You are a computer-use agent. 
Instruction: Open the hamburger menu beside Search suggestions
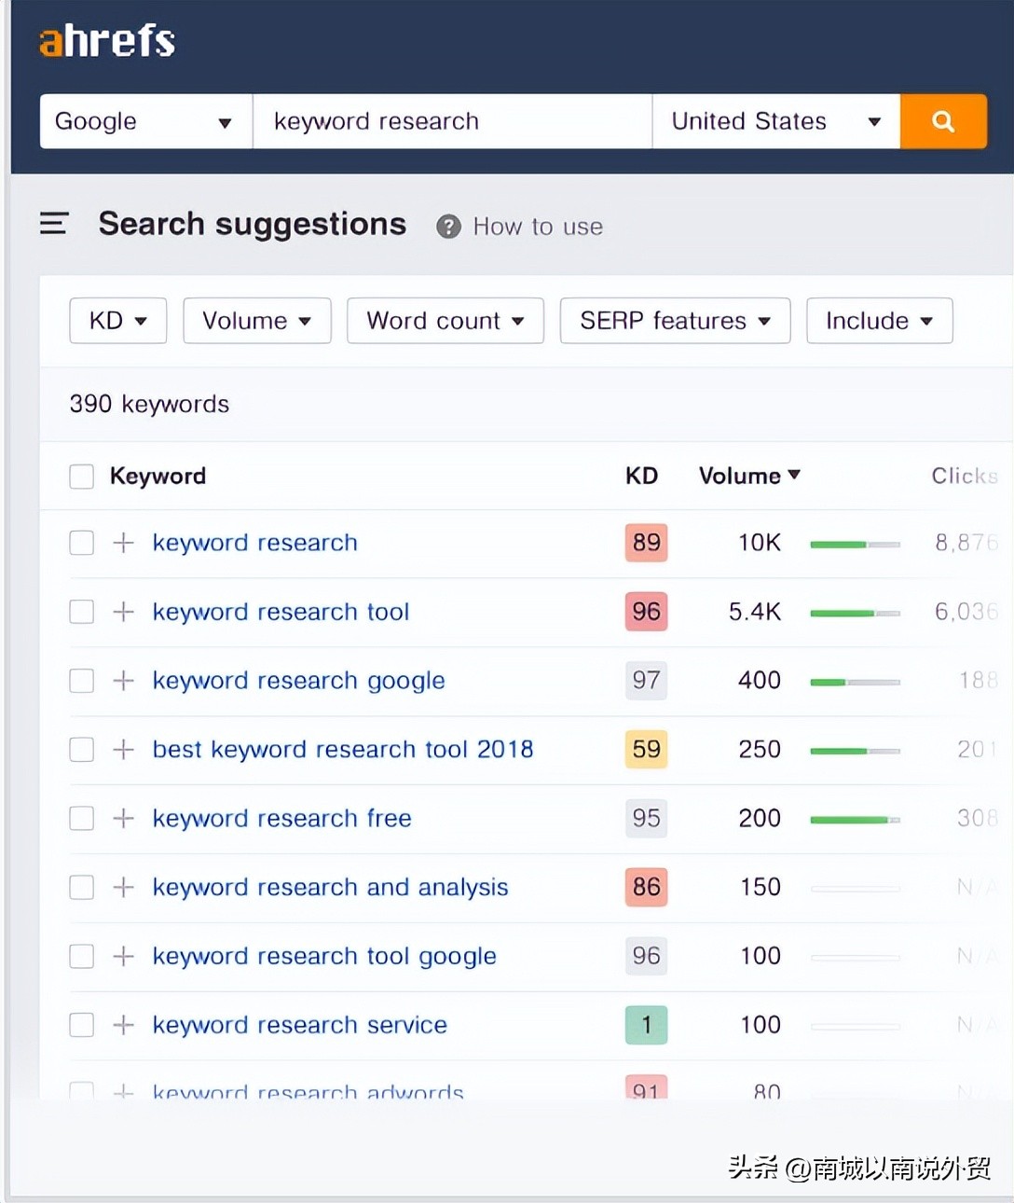[54, 224]
